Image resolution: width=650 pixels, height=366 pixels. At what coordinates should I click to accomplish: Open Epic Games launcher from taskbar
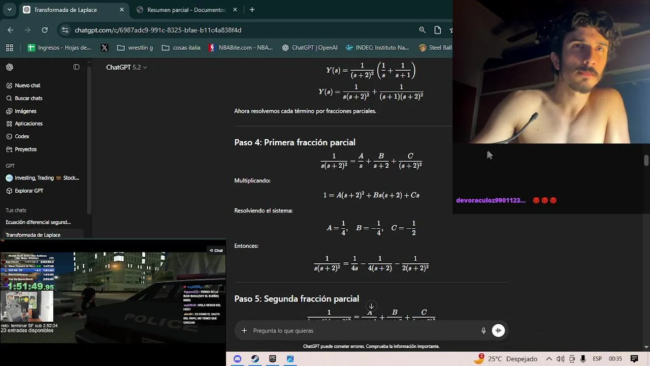pyautogui.click(x=273, y=359)
